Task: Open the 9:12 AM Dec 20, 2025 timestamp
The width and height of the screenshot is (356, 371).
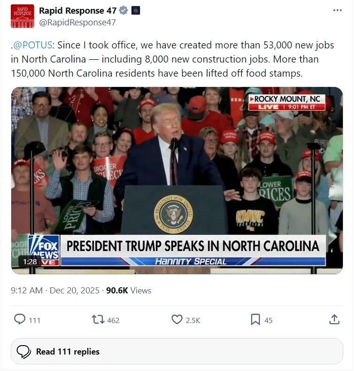Action: pos(55,290)
